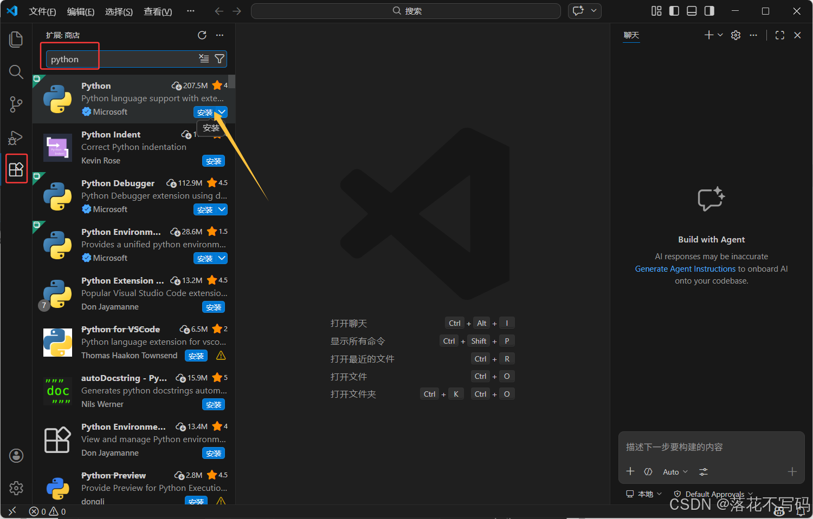Click the code-brackets icon beside Auto
The image size is (813, 519).
(x=648, y=472)
